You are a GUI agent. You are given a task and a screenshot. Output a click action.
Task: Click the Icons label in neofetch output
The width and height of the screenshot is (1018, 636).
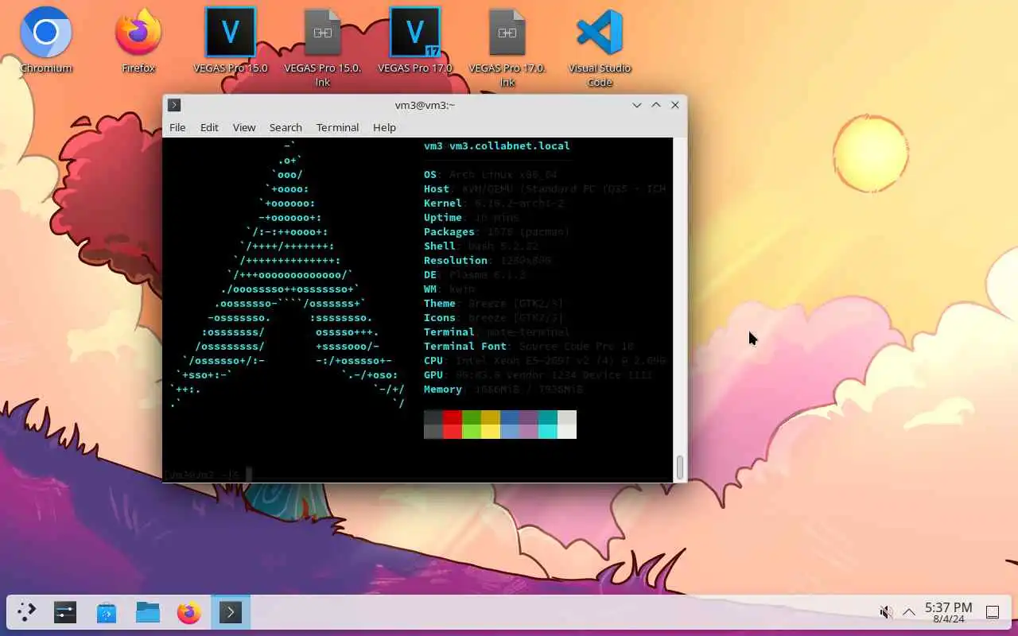point(440,317)
